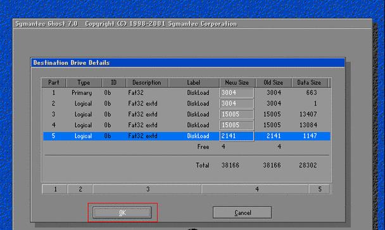This screenshot has height=230, width=385.
Task: Edit New Size field for partition 4
Action: [237, 125]
